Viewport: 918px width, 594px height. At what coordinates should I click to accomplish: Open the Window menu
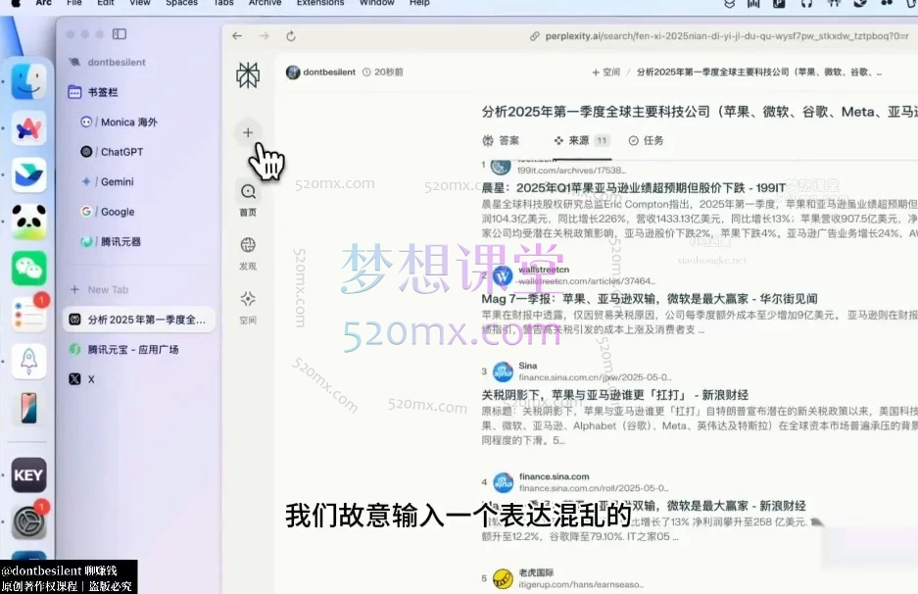click(376, 3)
